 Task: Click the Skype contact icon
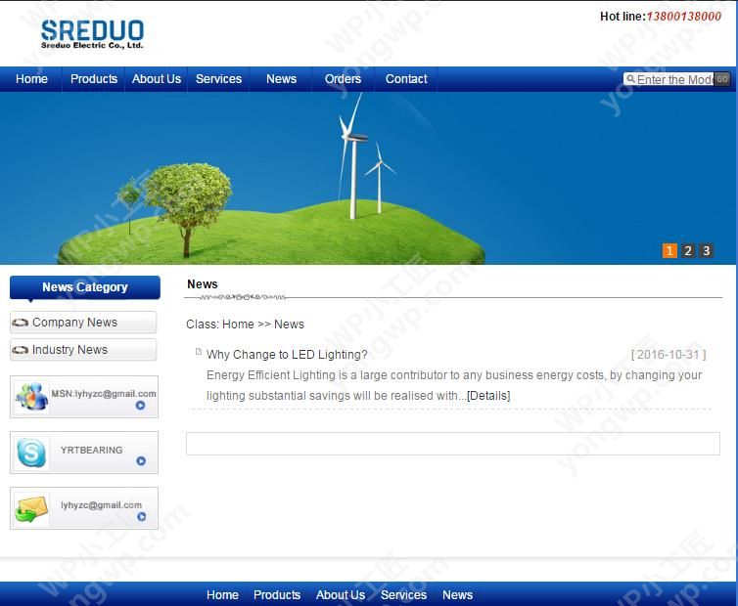click(x=31, y=453)
